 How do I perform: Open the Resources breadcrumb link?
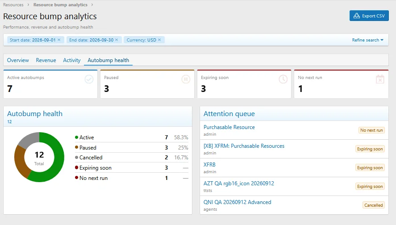[x=13, y=5]
